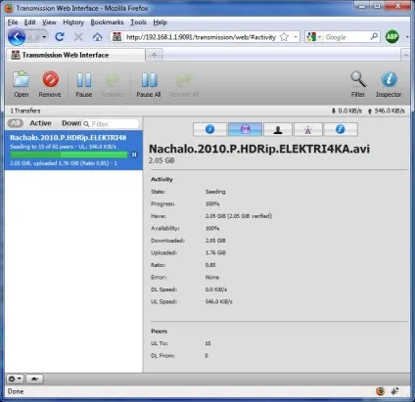Open the Tools menu
This screenshot has width=415, height=402.
pos(138,22)
